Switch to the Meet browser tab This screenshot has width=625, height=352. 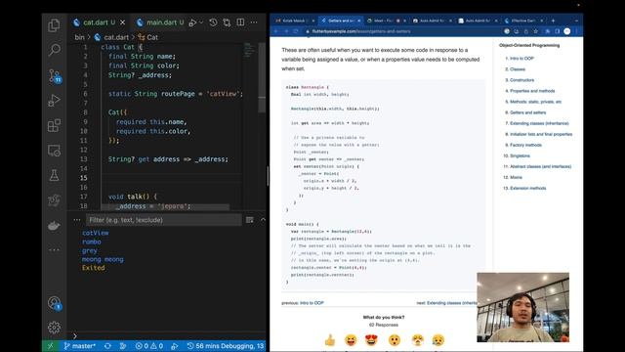[x=385, y=21]
